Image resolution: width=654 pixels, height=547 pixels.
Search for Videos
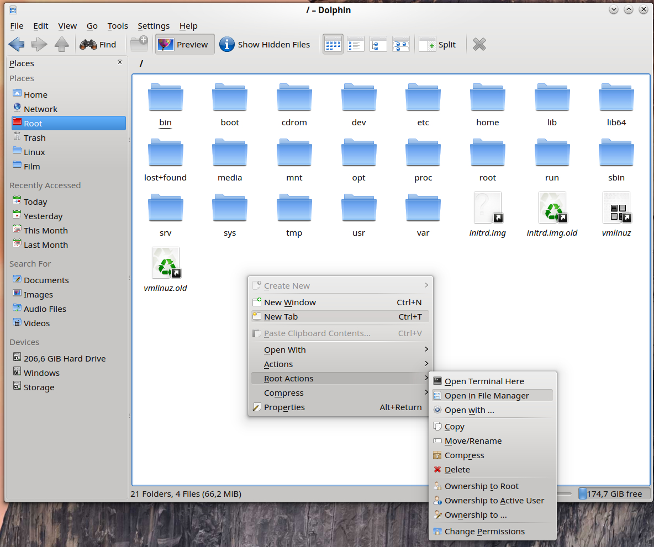point(69,323)
